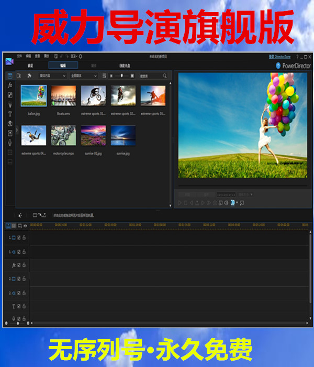
Task: Click the search magnifier icon
Action: 165,76
